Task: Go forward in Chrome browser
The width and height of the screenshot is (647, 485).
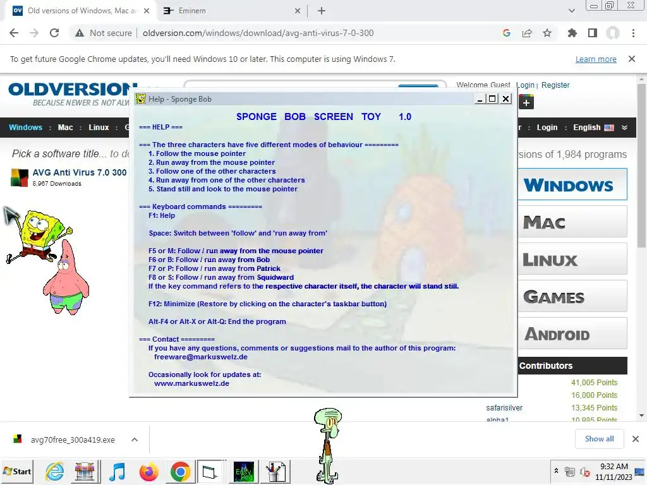Action: pos(34,33)
